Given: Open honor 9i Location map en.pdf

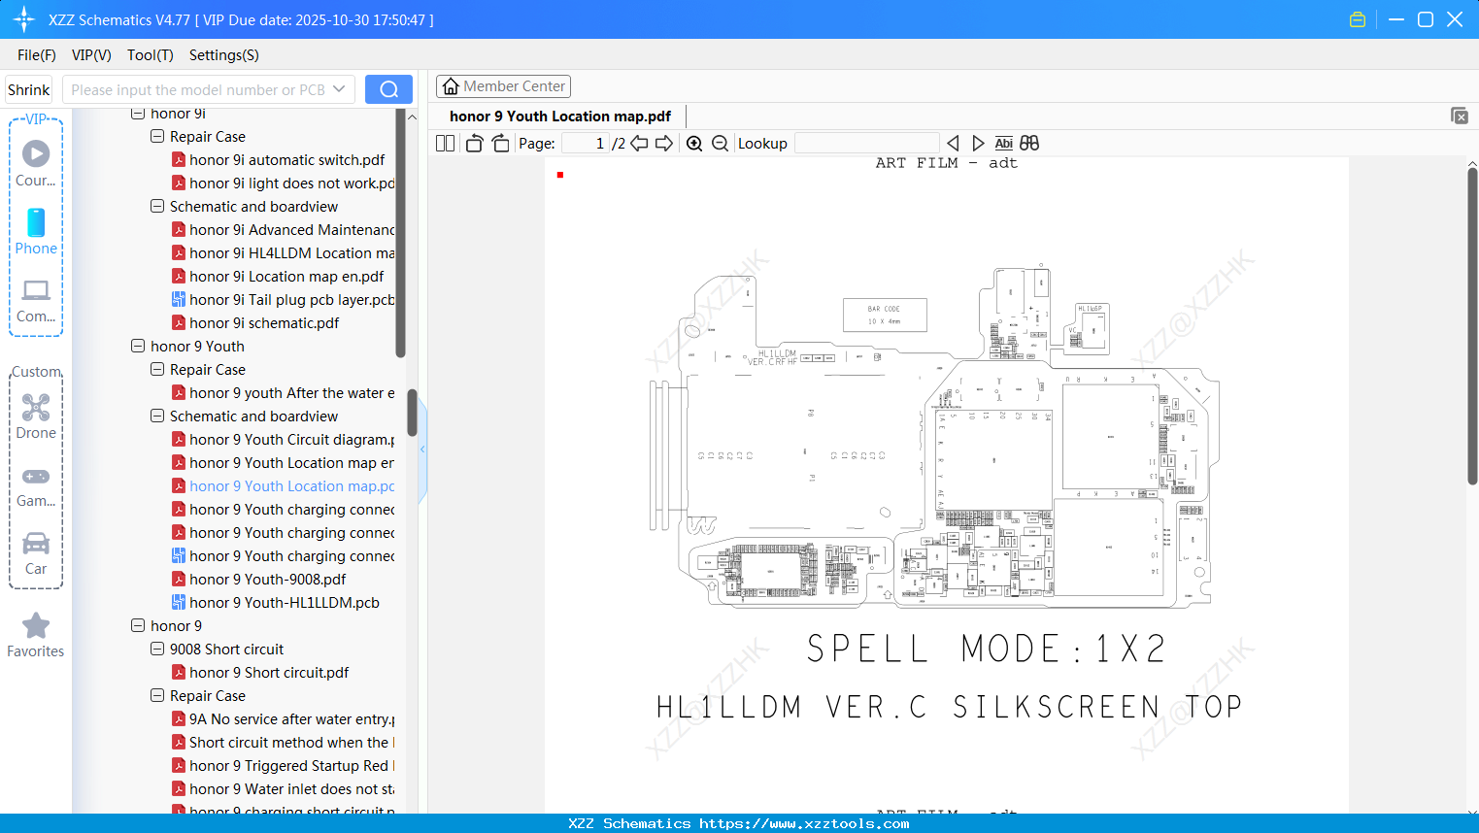Looking at the screenshot, I should [278, 277].
